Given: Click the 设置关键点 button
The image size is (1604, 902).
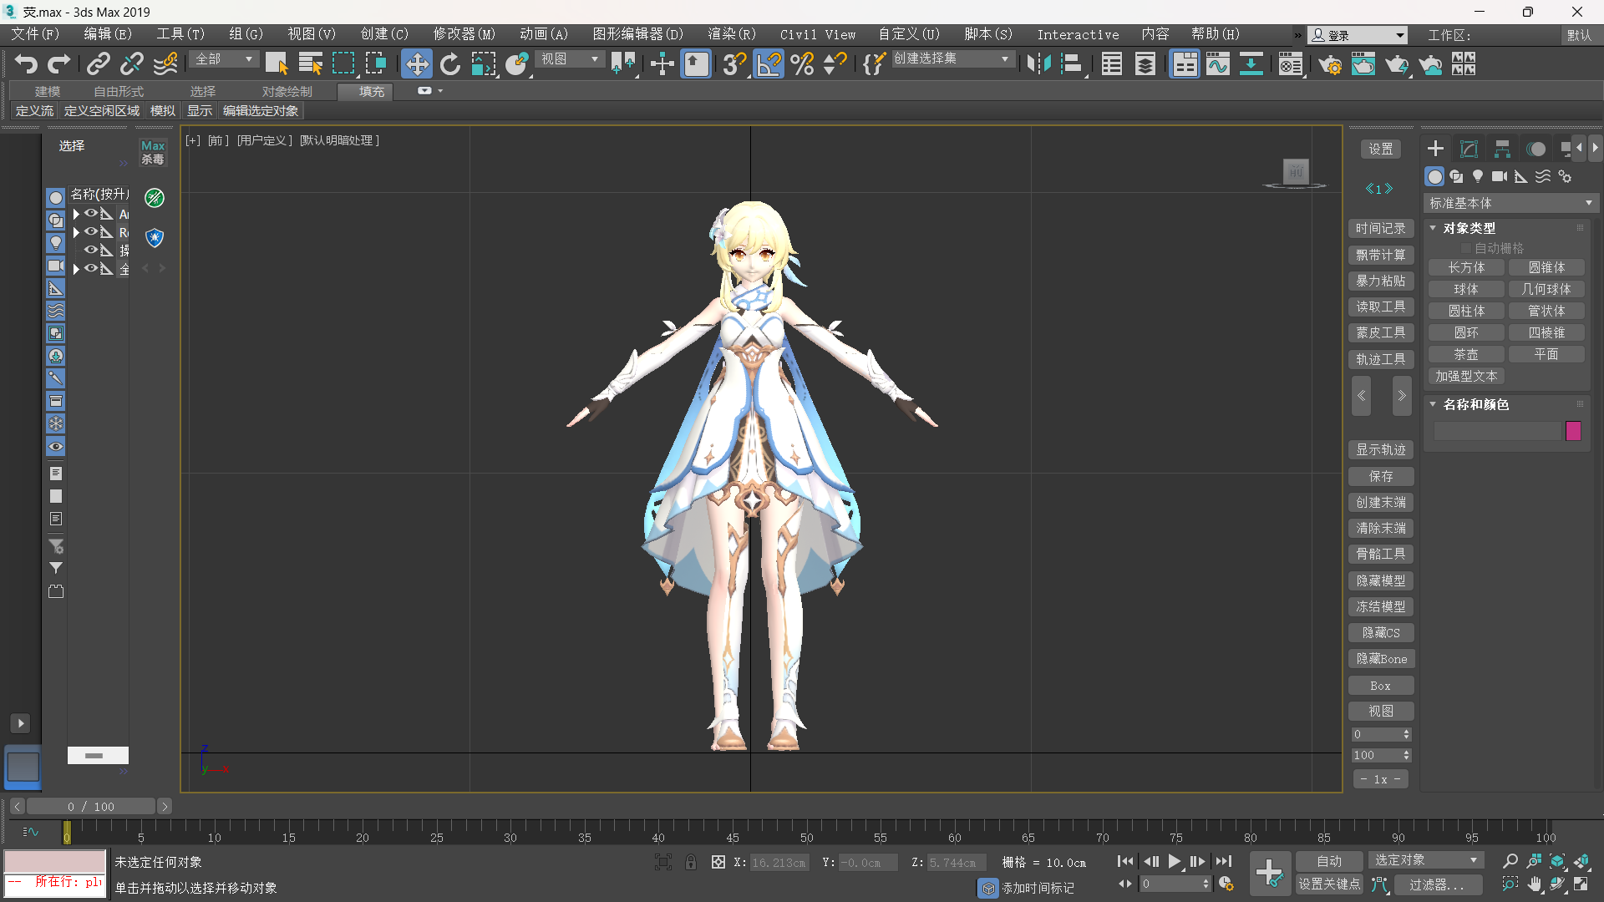Looking at the screenshot, I should click(1329, 884).
